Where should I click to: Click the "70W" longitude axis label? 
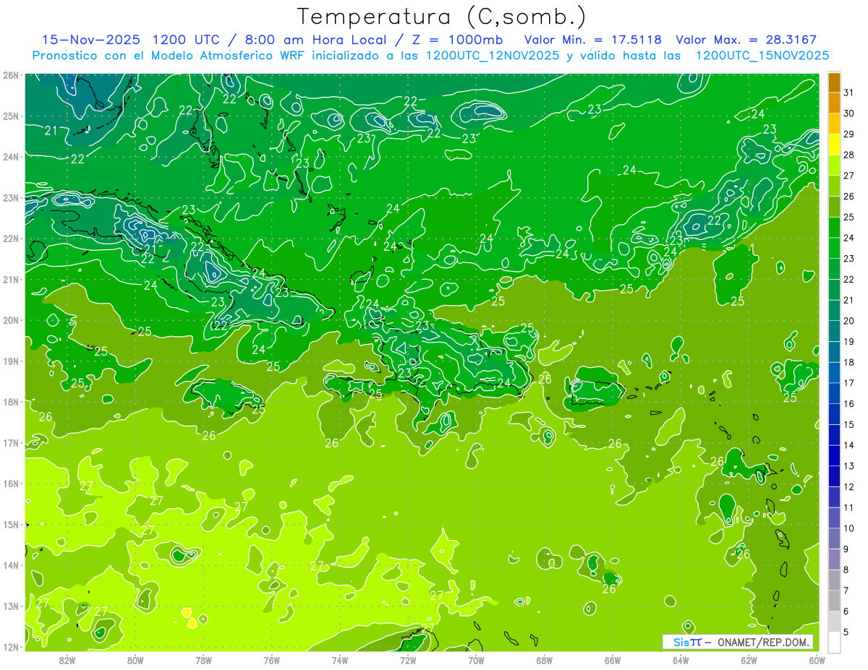(x=476, y=660)
